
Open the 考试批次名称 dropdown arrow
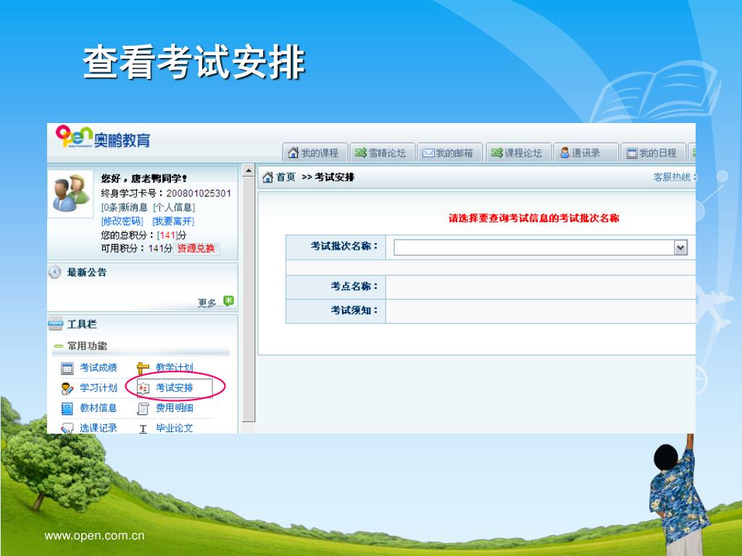(x=680, y=248)
